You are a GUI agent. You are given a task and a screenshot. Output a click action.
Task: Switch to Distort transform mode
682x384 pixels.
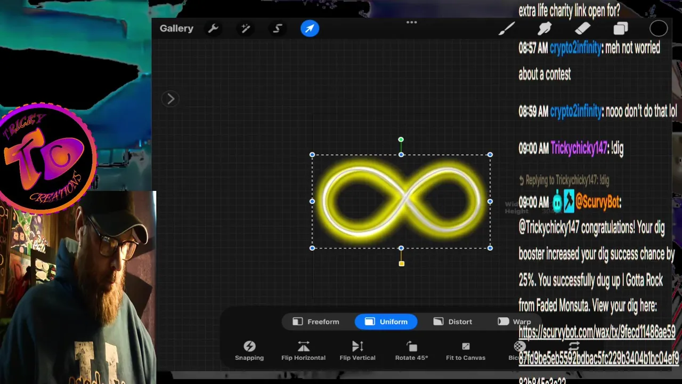pyautogui.click(x=453, y=322)
